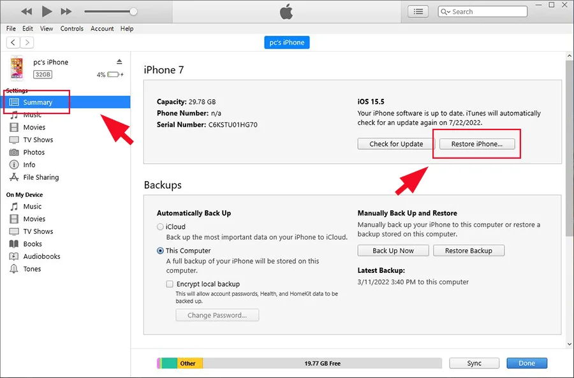Click On My Device Movies film icon
The width and height of the screenshot is (574, 378).
coord(14,219)
